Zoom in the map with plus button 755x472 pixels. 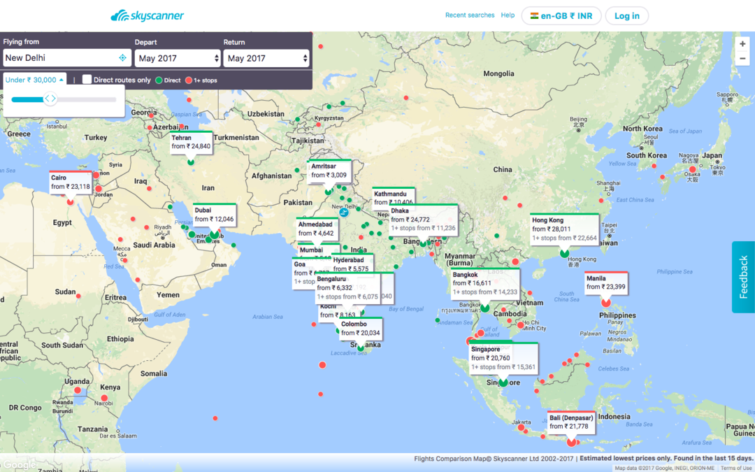point(742,43)
